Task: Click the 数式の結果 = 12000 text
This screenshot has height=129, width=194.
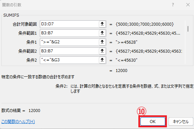Action: coord(21,111)
